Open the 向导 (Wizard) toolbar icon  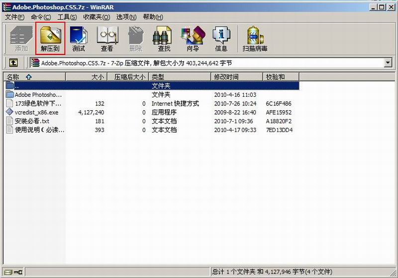click(193, 39)
